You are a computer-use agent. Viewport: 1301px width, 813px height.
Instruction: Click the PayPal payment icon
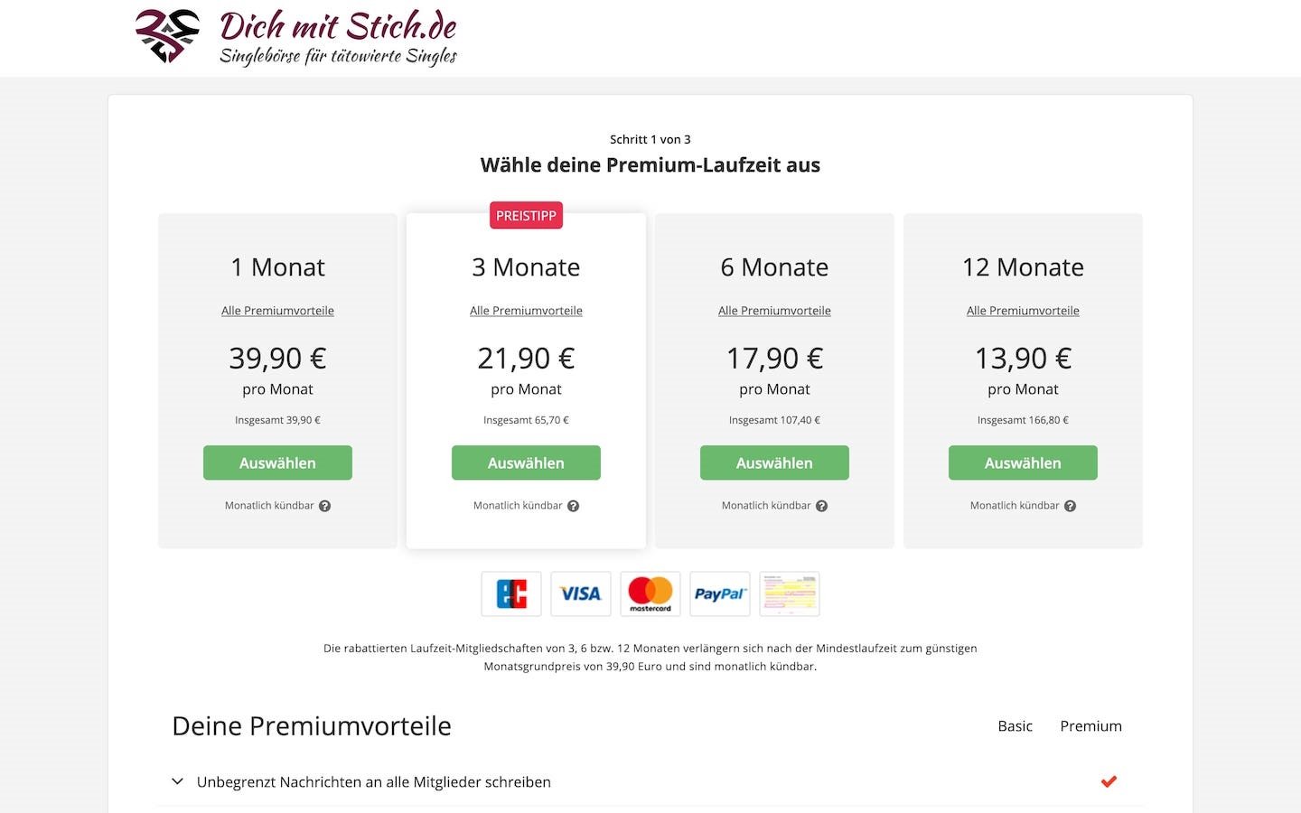point(720,593)
